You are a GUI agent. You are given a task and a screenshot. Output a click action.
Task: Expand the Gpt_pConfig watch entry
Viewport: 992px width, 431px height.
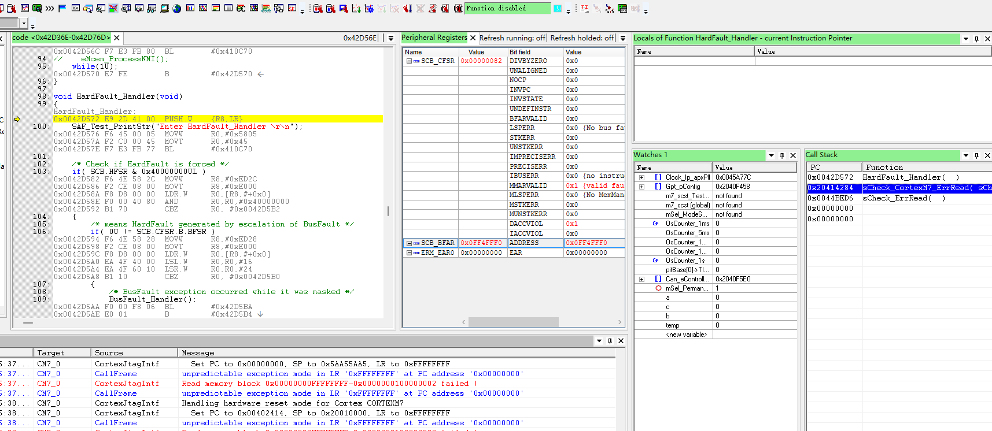click(641, 187)
